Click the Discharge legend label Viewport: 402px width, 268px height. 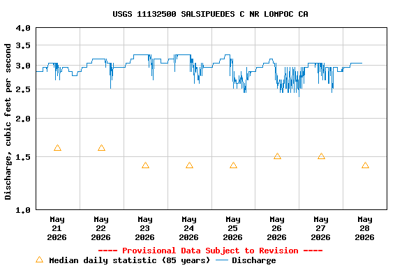click(x=254, y=260)
